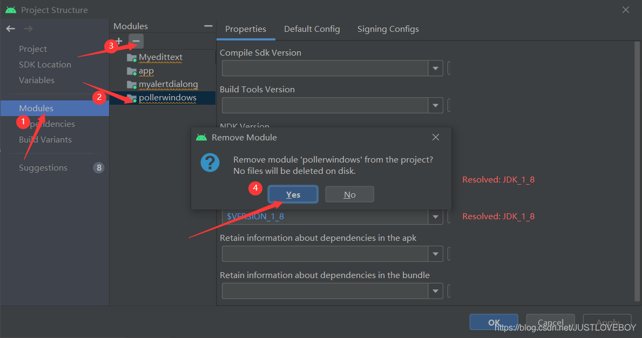Switch to the Signing Configs tab
Viewport: 642px width, 338px height.
(388, 29)
